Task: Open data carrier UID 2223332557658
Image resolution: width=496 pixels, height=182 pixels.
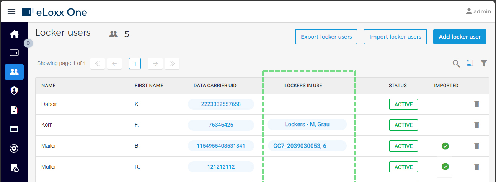Action: pos(221,104)
